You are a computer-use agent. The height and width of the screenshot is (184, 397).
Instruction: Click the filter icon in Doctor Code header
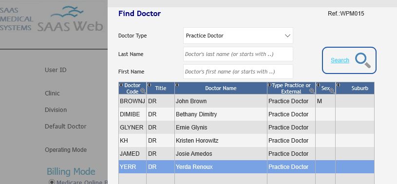click(x=143, y=91)
